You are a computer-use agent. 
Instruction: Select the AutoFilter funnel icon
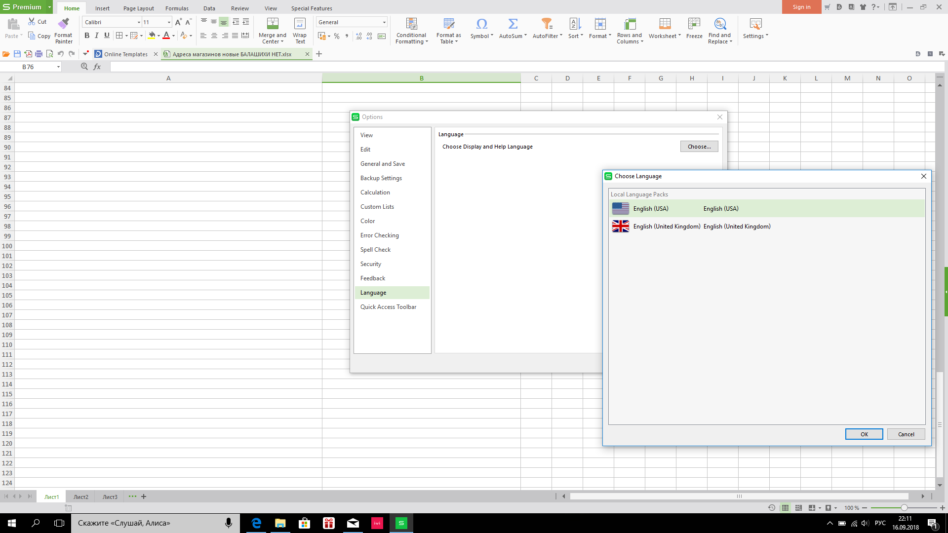coord(547,24)
